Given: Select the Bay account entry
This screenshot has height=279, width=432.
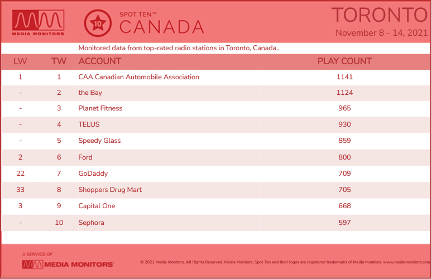Looking at the screenshot, I should [x=90, y=93].
